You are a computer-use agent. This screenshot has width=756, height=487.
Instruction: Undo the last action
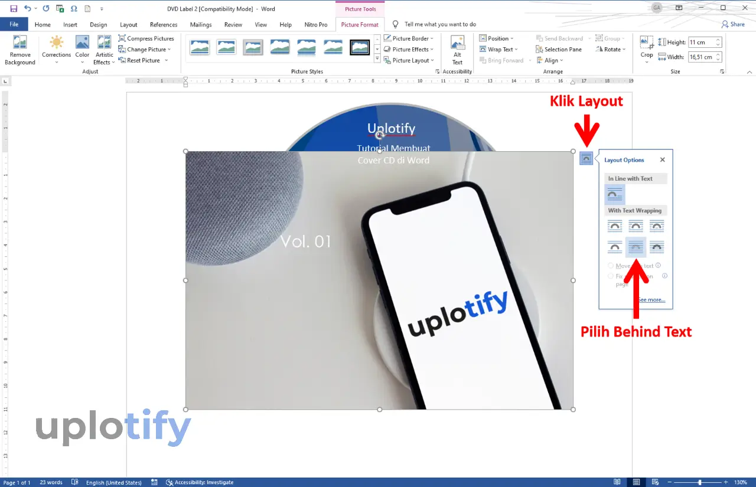click(x=27, y=9)
